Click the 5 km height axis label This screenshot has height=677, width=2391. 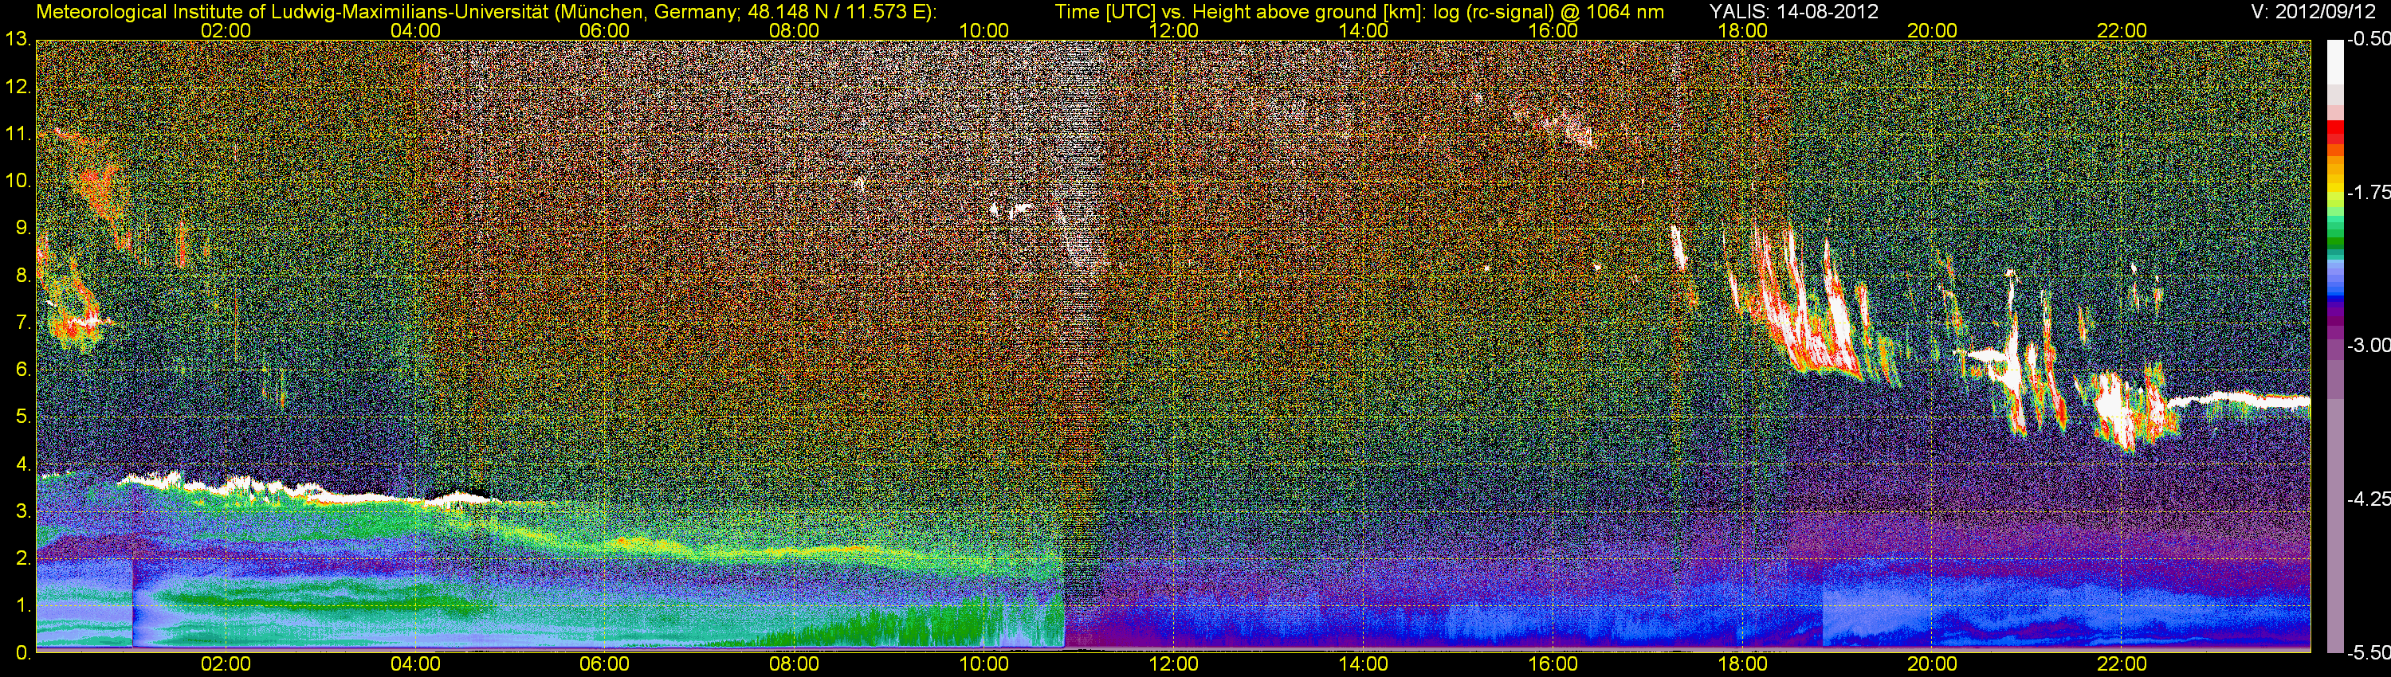point(22,417)
